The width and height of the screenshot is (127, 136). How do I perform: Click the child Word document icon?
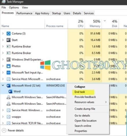(10, 91)
